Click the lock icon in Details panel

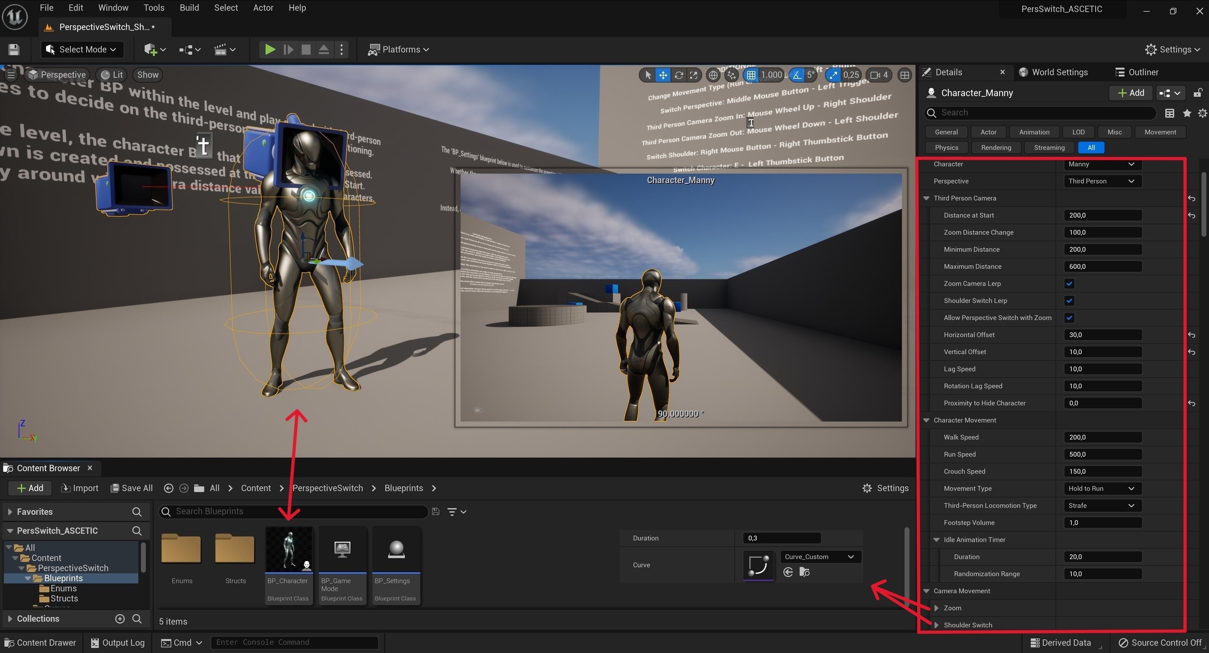coord(1198,93)
